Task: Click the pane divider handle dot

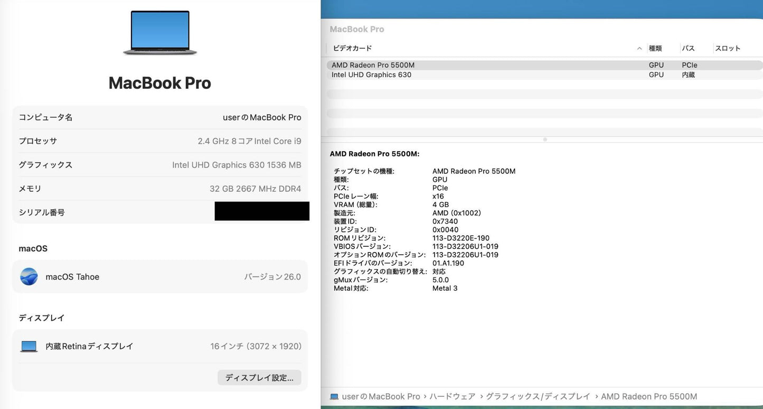Action: coord(544,140)
